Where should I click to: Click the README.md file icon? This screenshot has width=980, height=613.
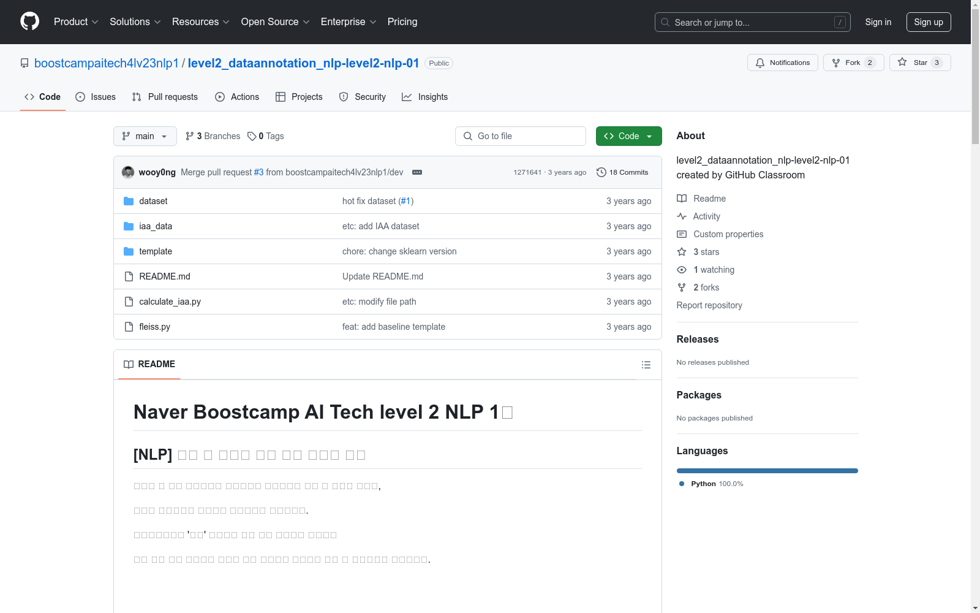point(129,276)
